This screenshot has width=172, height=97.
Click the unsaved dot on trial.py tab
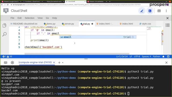coord(92,24)
